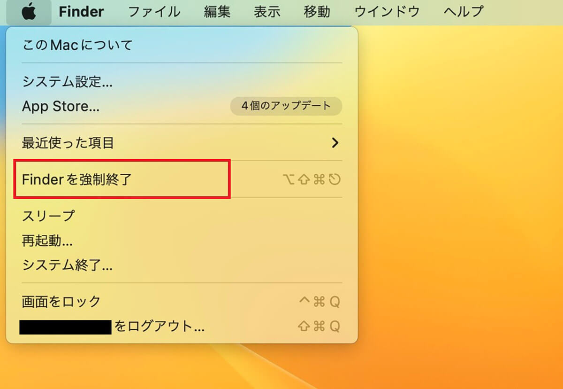This screenshot has width=563, height=389.
Task: Click the chevron arrow beside 最近使った項目
Action: click(335, 142)
